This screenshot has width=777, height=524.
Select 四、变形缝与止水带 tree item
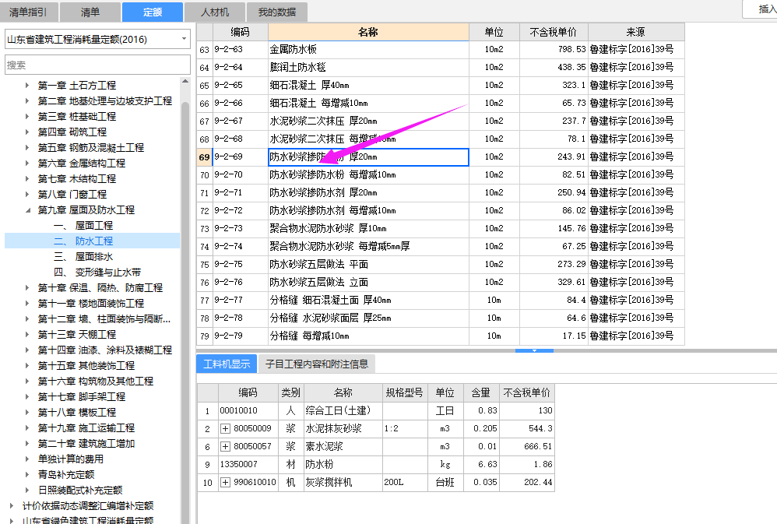tap(97, 273)
